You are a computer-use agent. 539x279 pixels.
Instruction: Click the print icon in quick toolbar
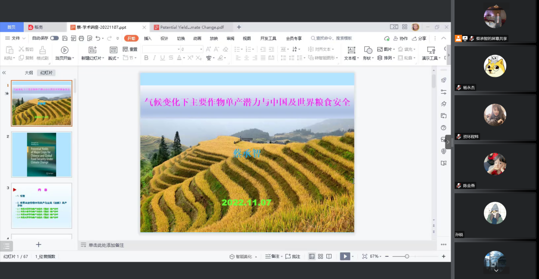pos(81,38)
